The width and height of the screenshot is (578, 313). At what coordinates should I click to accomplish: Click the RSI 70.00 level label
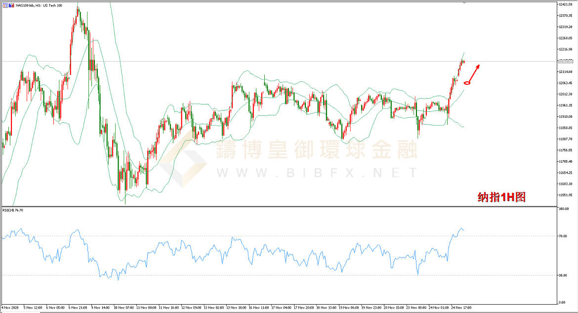click(x=562, y=236)
